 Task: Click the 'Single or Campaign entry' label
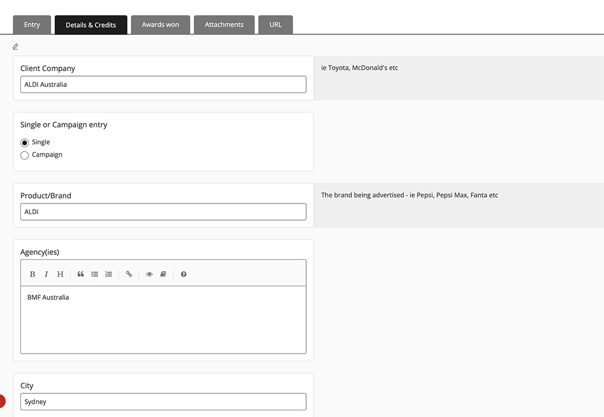click(64, 125)
